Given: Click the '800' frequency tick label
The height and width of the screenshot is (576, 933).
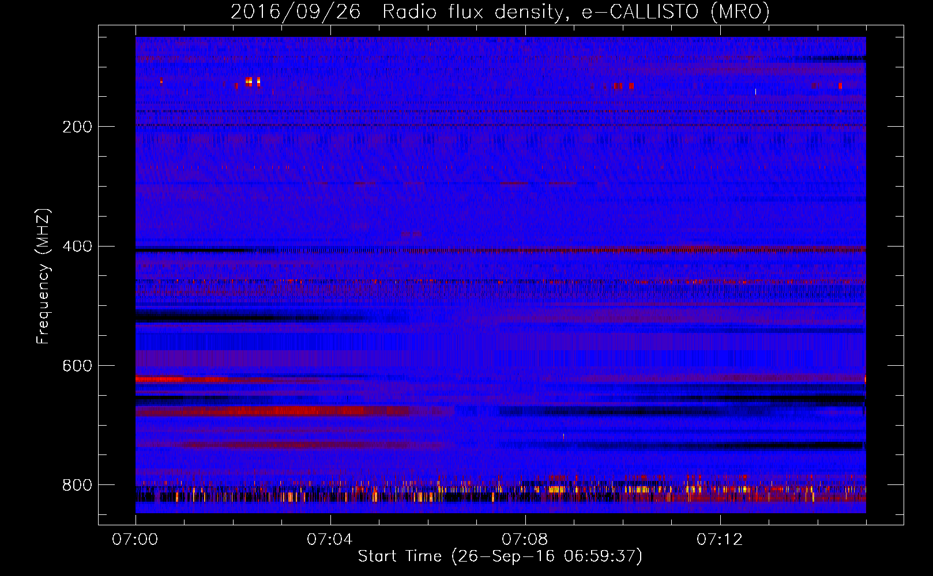Looking at the screenshot, I should (x=77, y=485).
